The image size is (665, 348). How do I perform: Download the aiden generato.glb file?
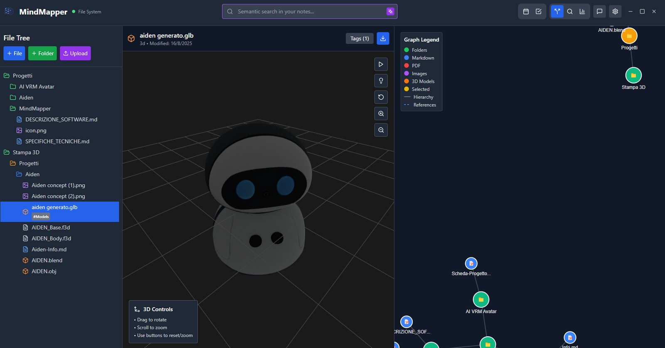(x=383, y=39)
